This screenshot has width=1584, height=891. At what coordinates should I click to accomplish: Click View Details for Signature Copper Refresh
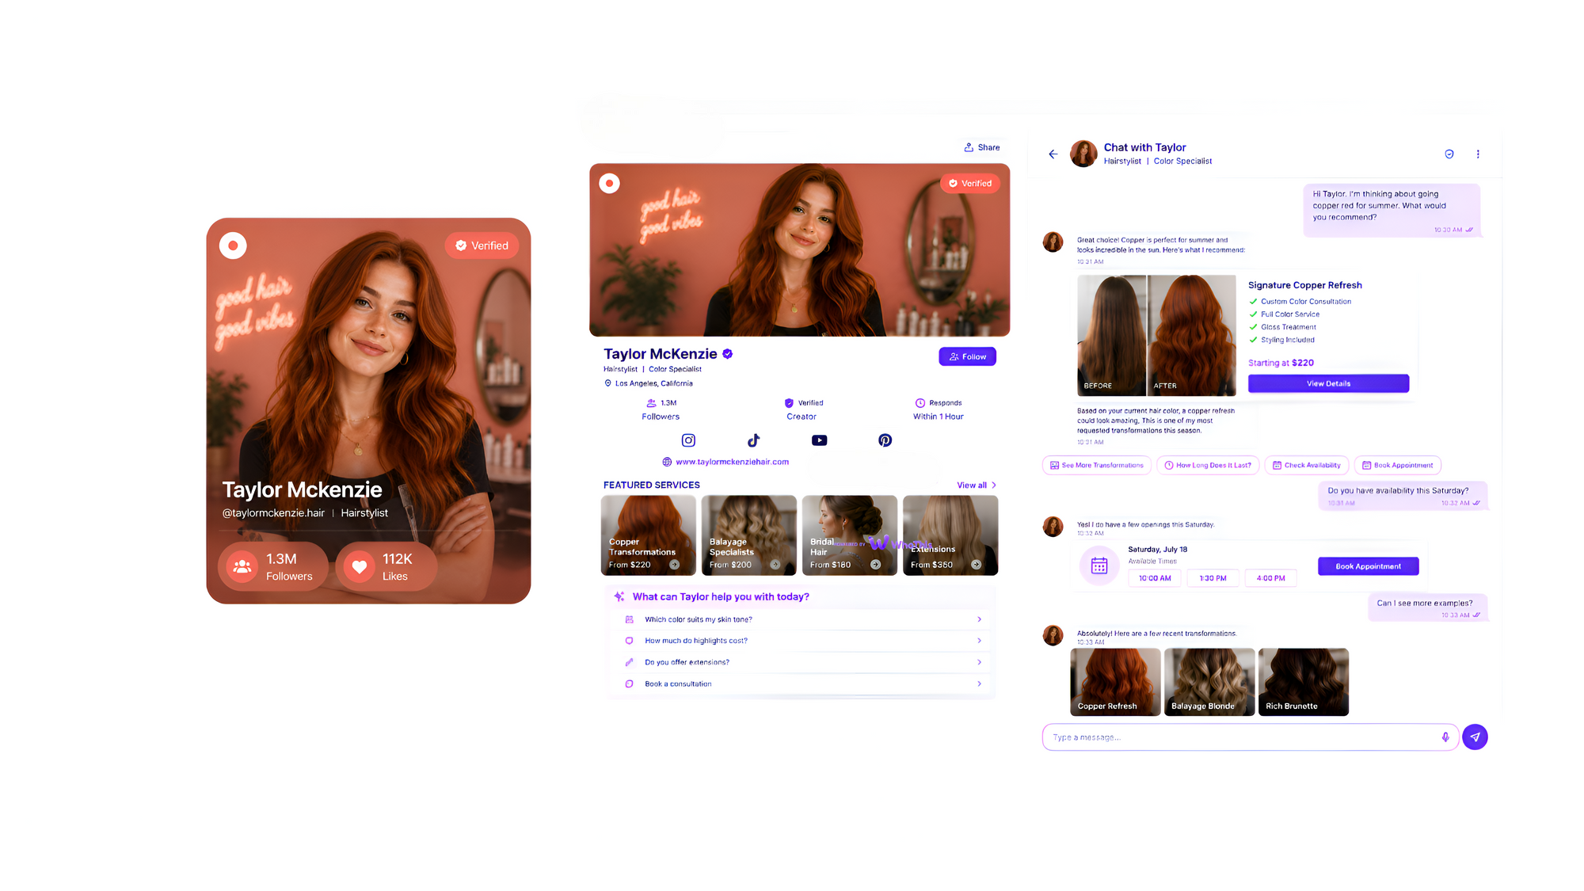[1328, 383]
